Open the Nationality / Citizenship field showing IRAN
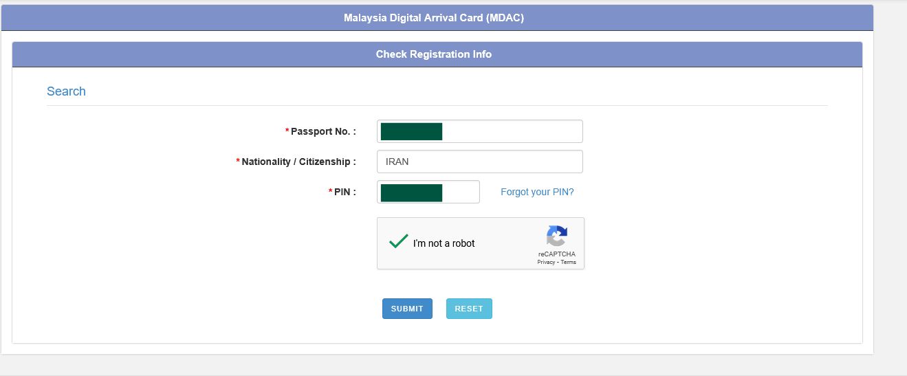This screenshot has height=376, width=907. click(x=479, y=162)
